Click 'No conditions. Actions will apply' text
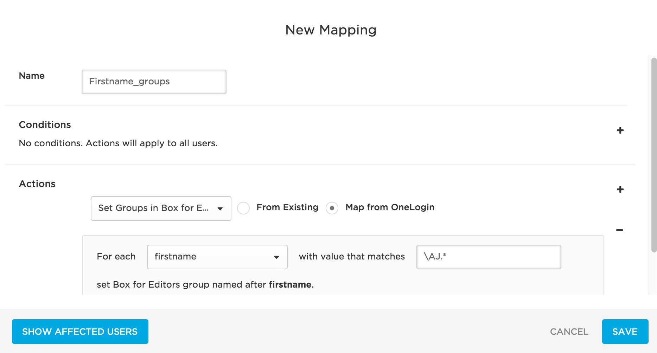 click(x=118, y=143)
